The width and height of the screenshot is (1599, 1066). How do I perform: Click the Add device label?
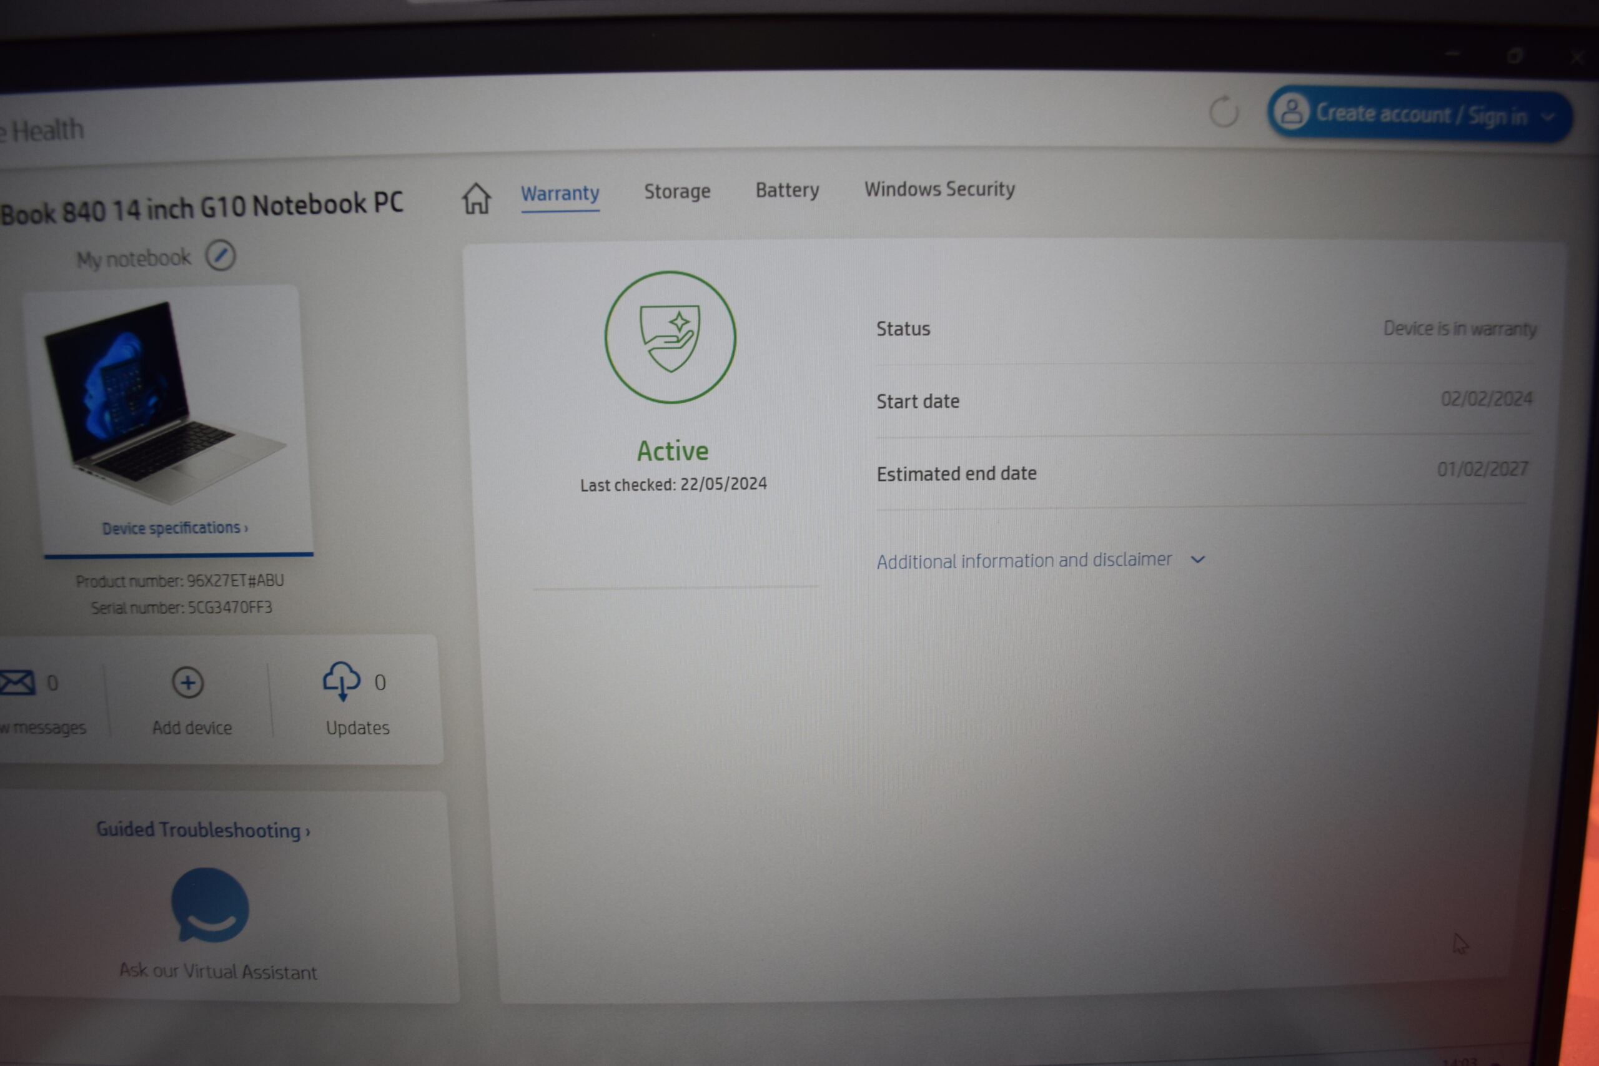coord(192,728)
